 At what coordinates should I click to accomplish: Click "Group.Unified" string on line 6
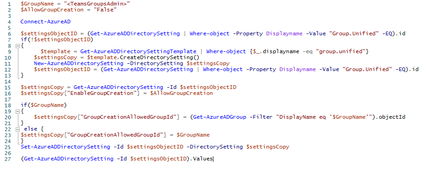[x=354, y=34]
